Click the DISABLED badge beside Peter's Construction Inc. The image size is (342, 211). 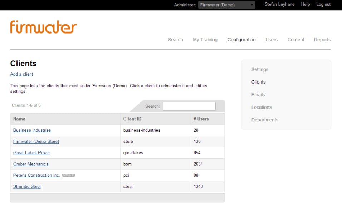pos(68,175)
